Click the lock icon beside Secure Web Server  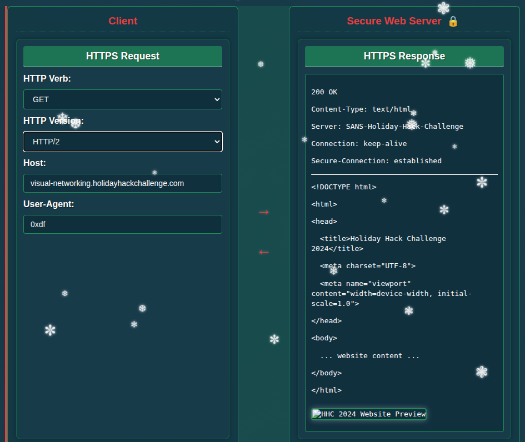pyautogui.click(x=453, y=21)
